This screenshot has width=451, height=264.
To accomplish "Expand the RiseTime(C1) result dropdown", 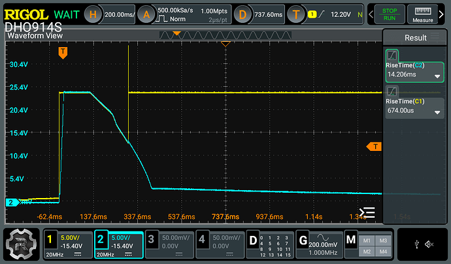I will (437, 112).
